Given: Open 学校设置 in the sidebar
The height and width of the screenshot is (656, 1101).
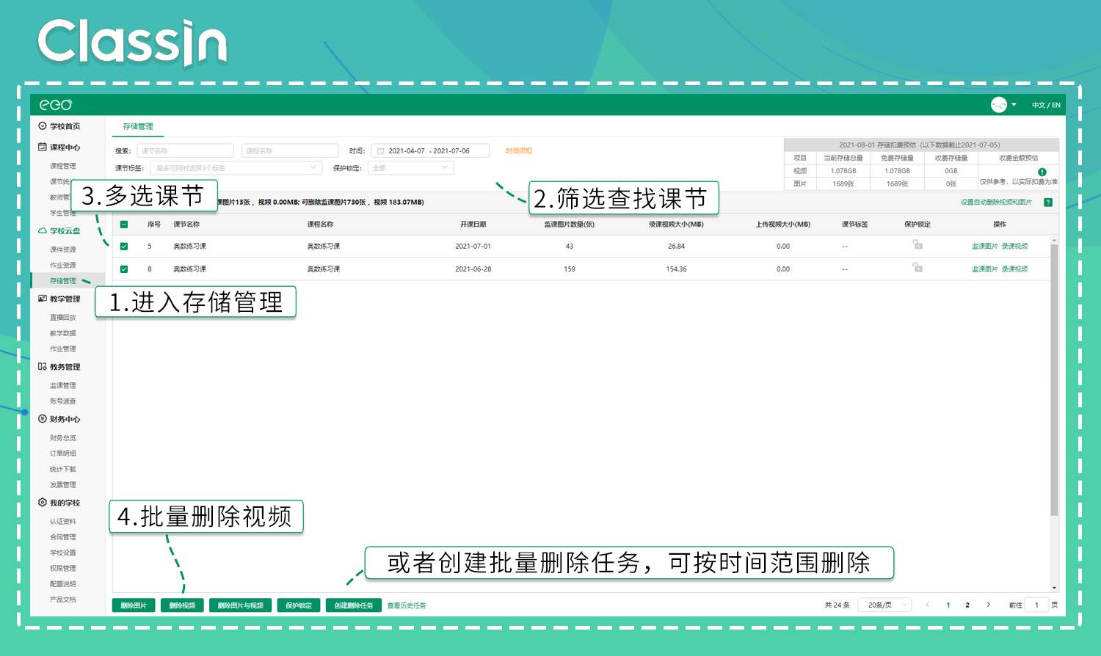Looking at the screenshot, I should pos(63,553).
